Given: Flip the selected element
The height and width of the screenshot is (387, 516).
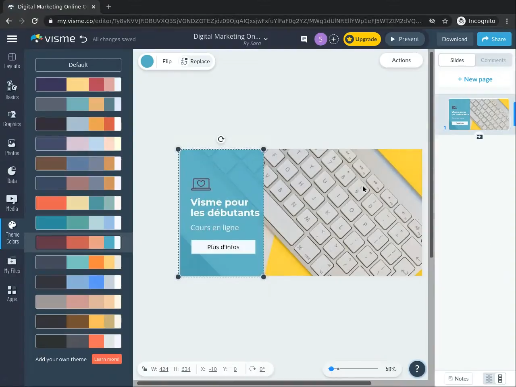Looking at the screenshot, I should (x=167, y=61).
